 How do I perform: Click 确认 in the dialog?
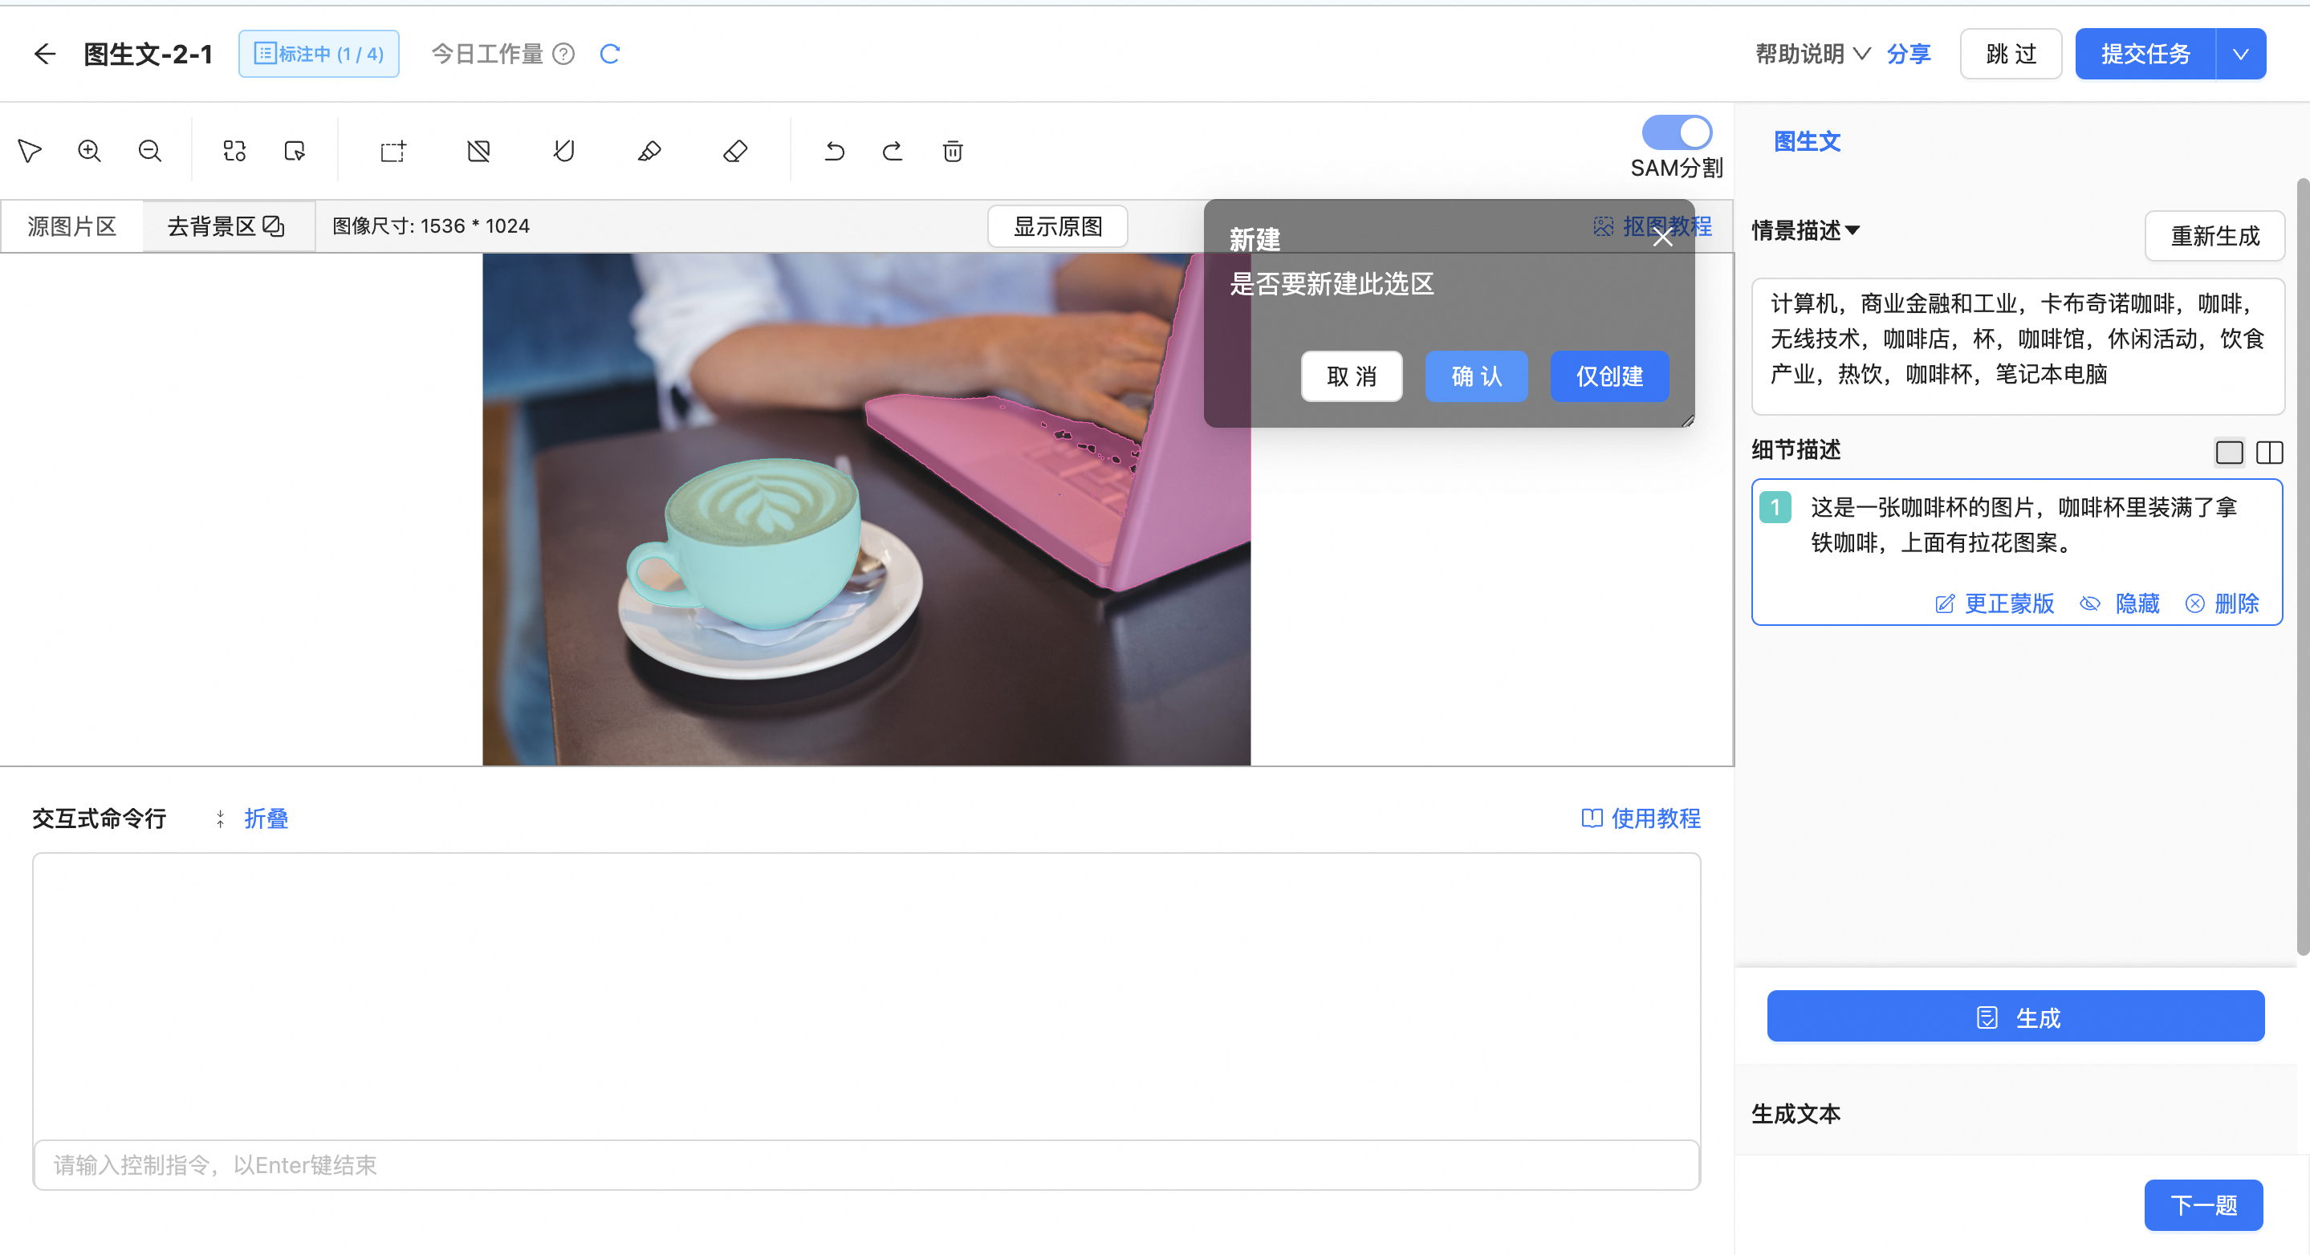[x=1476, y=376]
